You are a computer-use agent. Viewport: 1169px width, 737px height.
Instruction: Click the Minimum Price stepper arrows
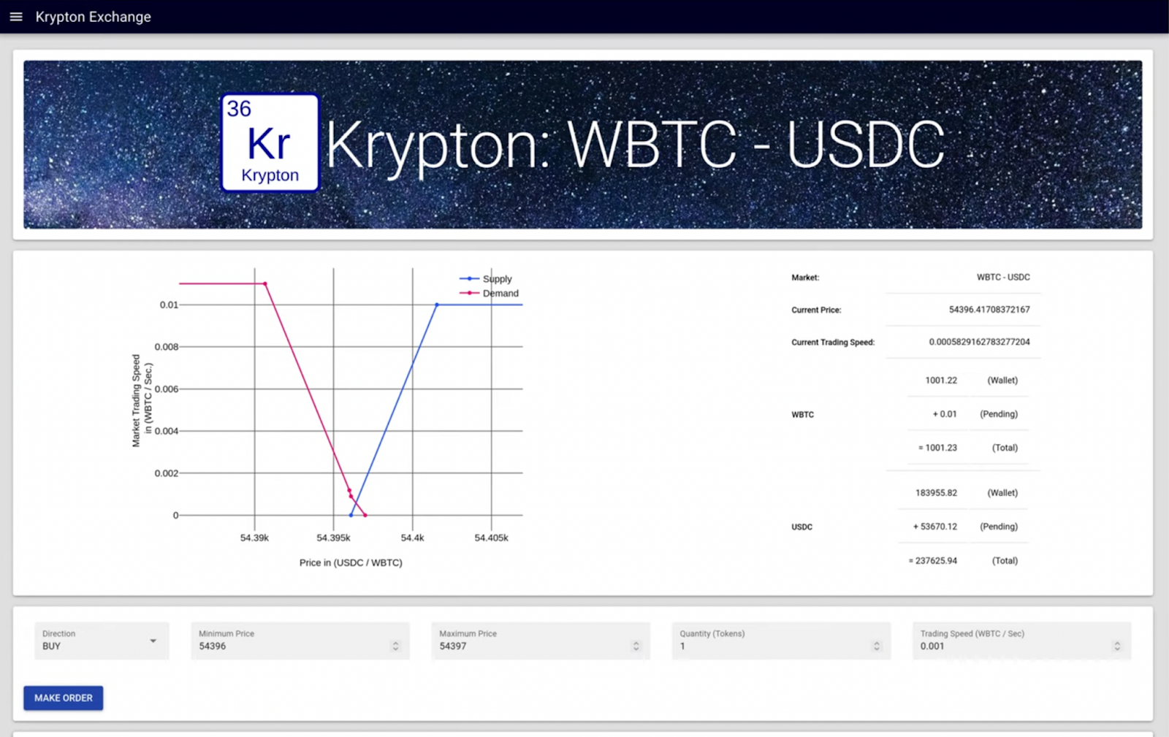coord(396,646)
